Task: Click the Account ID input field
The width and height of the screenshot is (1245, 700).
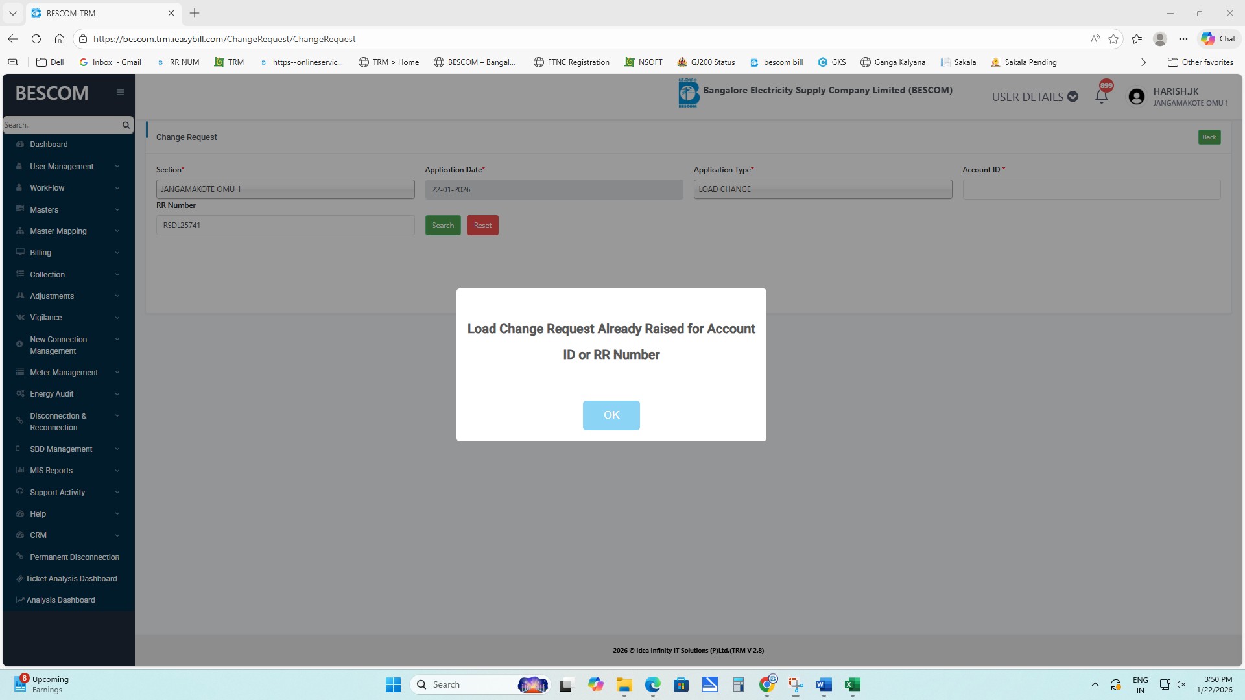Action: tap(1091, 189)
